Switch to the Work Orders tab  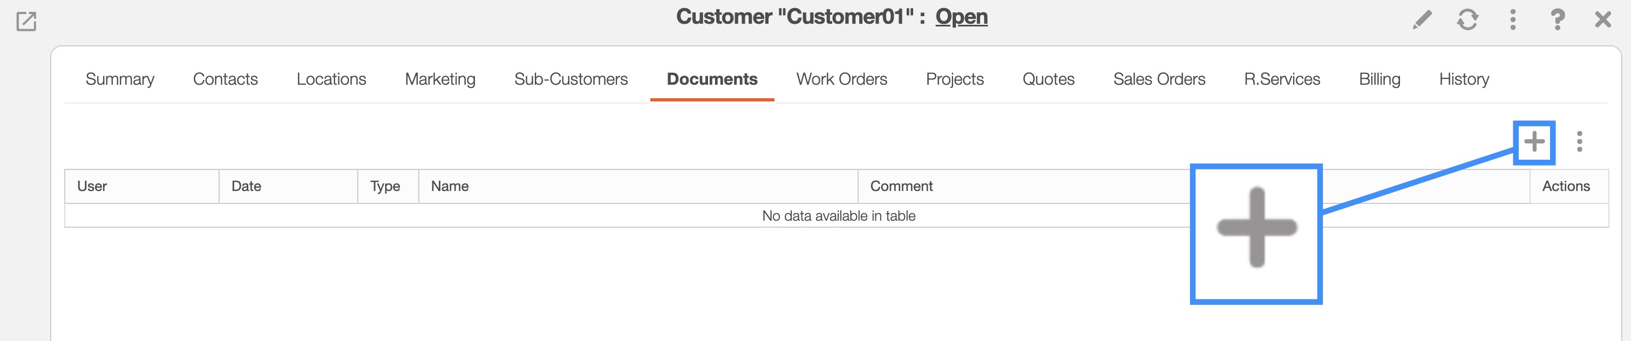(x=841, y=79)
